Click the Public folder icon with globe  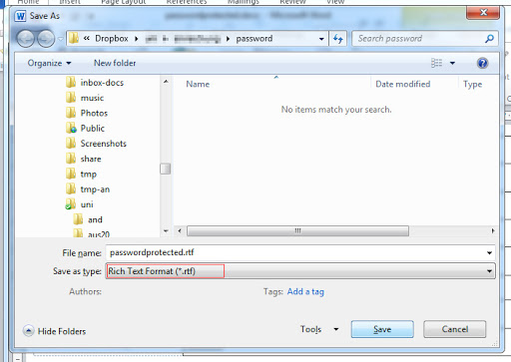click(x=71, y=129)
